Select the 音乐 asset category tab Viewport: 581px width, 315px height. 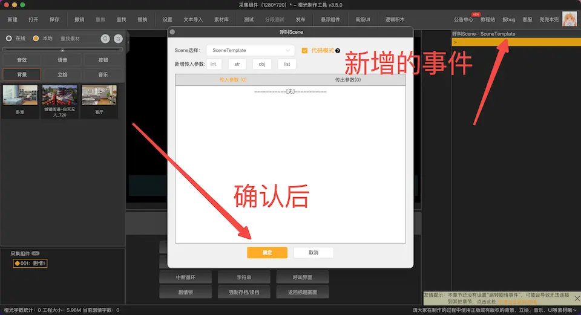[x=103, y=74]
